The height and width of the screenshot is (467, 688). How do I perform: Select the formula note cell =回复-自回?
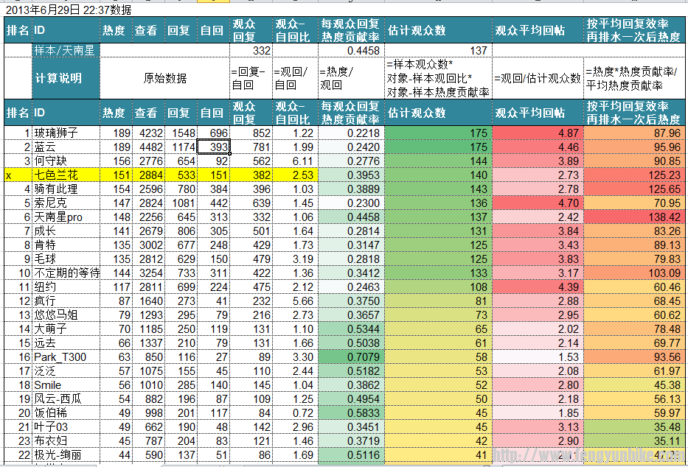(x=251, y=78)
